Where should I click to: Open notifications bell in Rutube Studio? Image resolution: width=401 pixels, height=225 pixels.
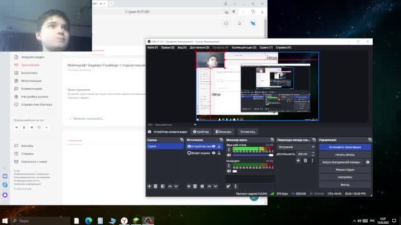tap(239, 23)
